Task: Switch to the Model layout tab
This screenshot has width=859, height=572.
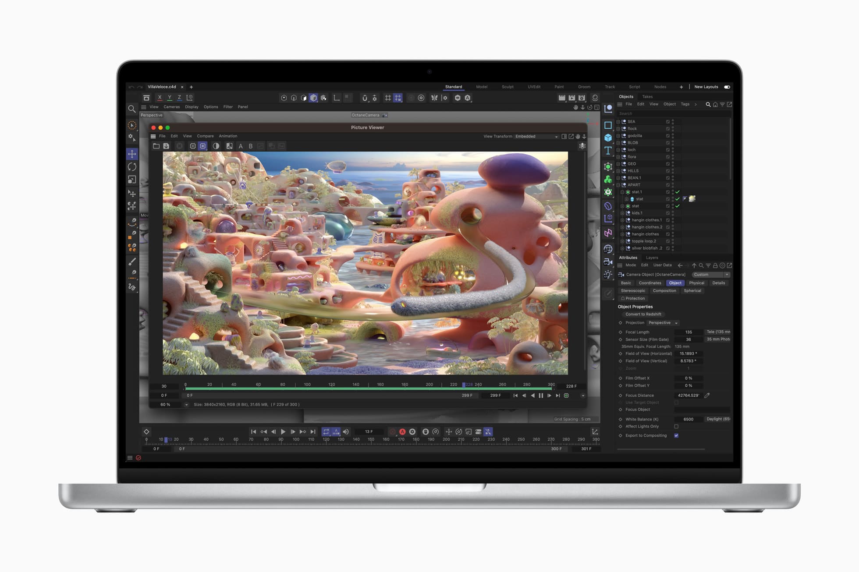Action: [x=482, y=87]
